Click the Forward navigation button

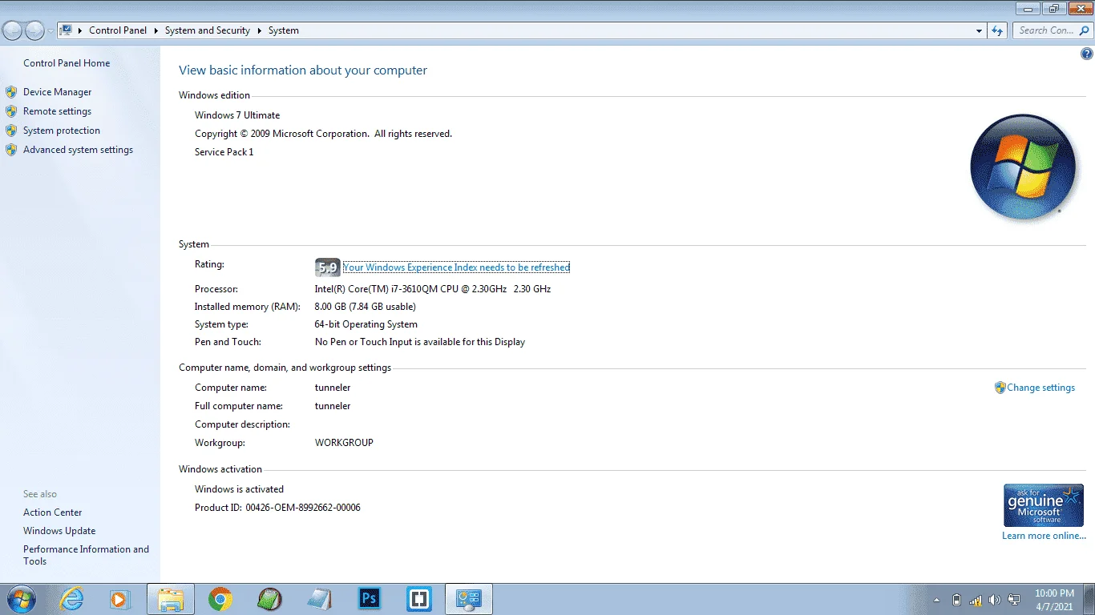tap(34, 30)
